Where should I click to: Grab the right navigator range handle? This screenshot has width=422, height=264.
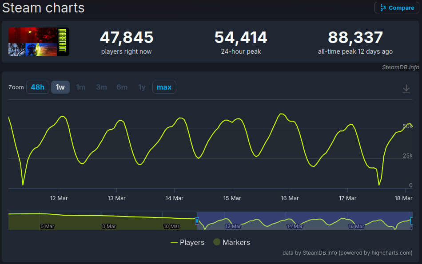411,221
